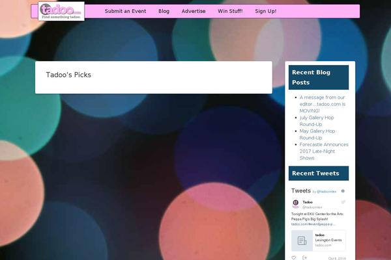Click the Tadoo avatar in the tweet
Screen dimensions: 391x260
pyautogui.click(x=295, y=203)
